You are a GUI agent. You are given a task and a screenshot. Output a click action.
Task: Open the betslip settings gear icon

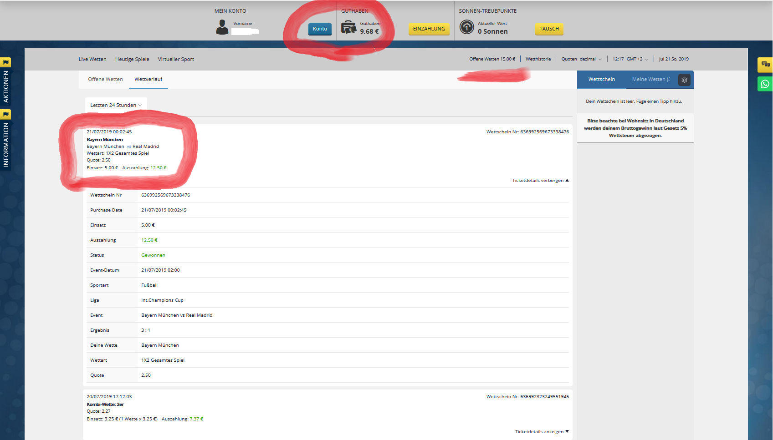(684, 80)
